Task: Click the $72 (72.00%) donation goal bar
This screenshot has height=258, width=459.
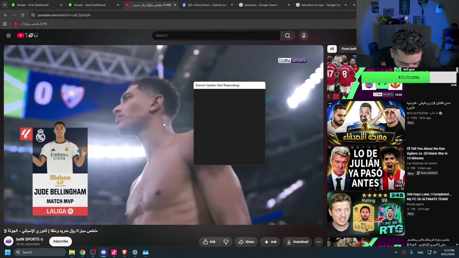Action: (409, 77)
